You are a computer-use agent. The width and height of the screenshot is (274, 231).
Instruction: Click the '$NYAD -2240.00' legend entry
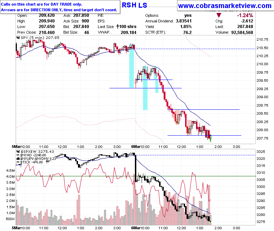(33, 155)
